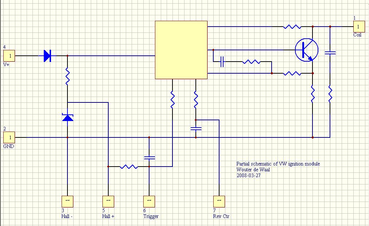The height and width of the screenshot is (226, 369).
Task: Click the Trigger connector pad
Action: (x=149, y=201)
